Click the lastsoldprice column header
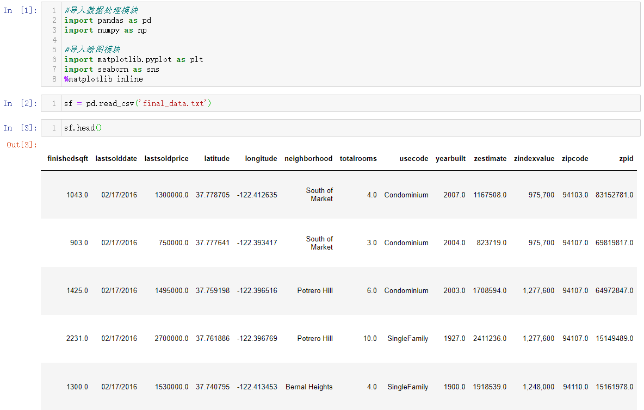 [x=166, y=158]
